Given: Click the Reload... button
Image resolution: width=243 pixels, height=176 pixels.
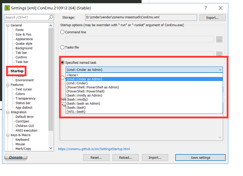Looking at the screenshot, I should coord(125,157).
